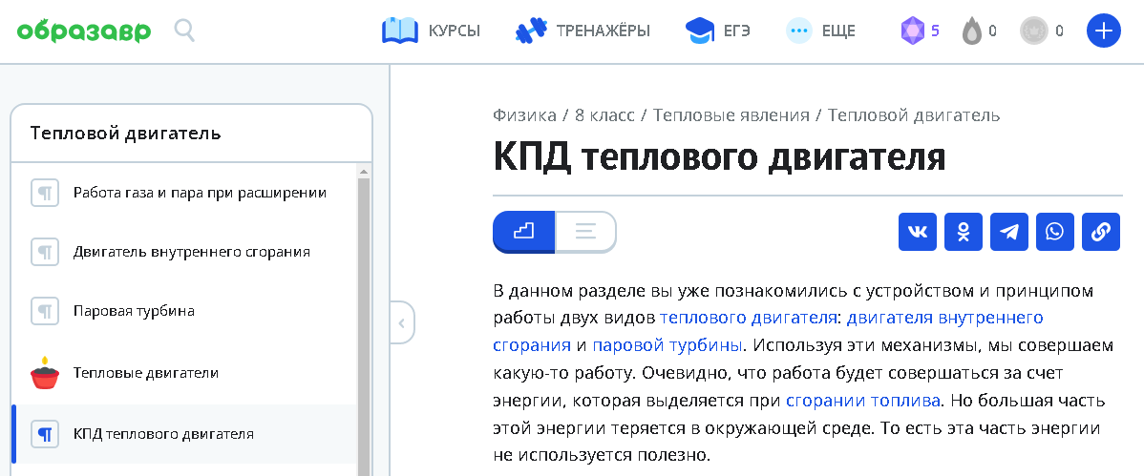Click the ЕГЭ graduation cap icon

point(699,31)
